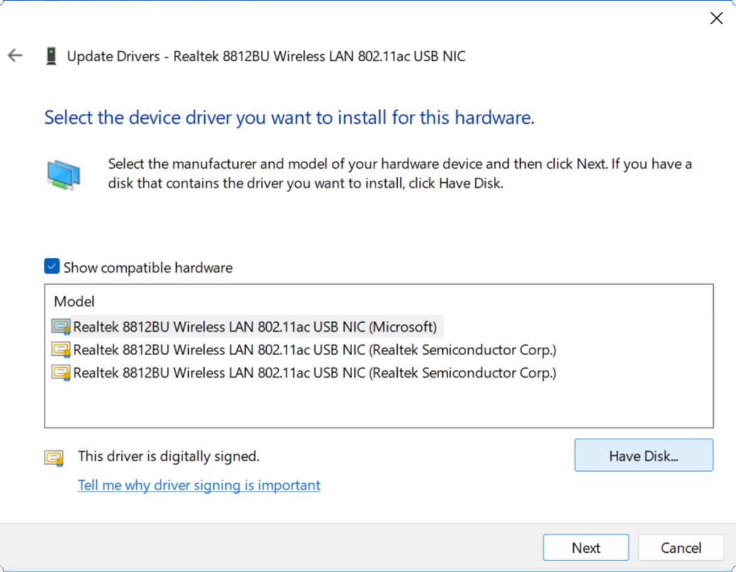Click the Model column header
This screenshot has height=572, width=736.
click(x=75, y=302)
